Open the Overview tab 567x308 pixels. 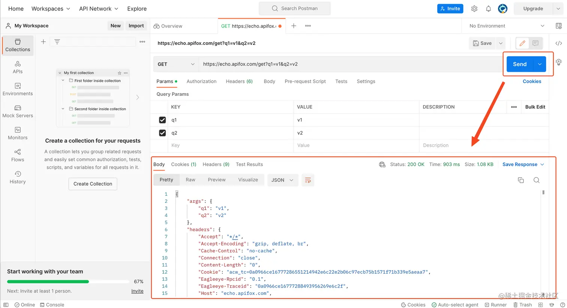point(168,26)
